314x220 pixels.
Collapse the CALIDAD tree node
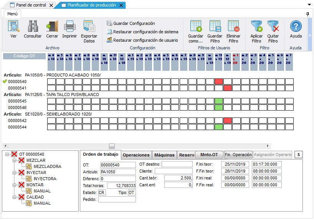(15, 197)
